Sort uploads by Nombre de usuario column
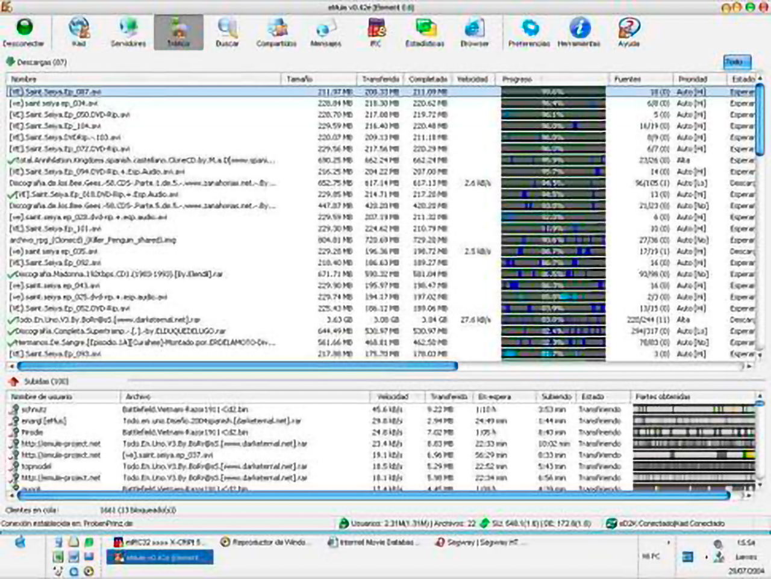The width and height of the screenshot is (771, 579). click(63, 396)
